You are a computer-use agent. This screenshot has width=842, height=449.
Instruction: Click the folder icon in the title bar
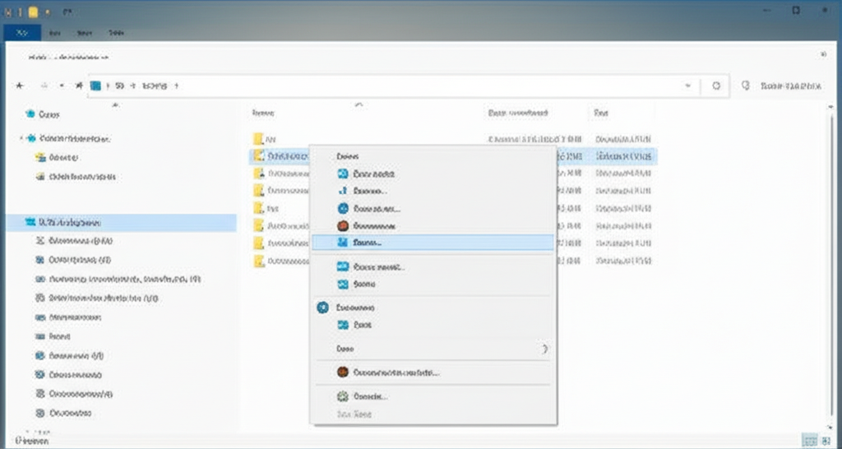point(35,12)
